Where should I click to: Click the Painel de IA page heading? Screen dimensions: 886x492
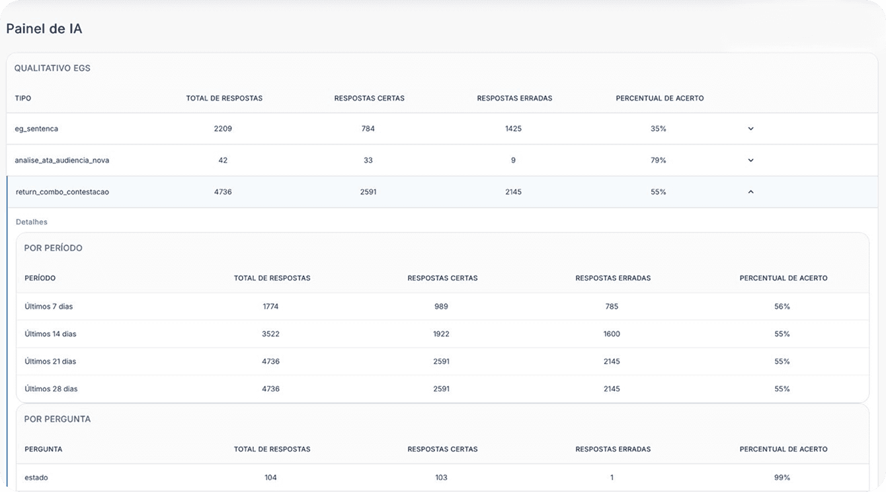click(44, 29)
